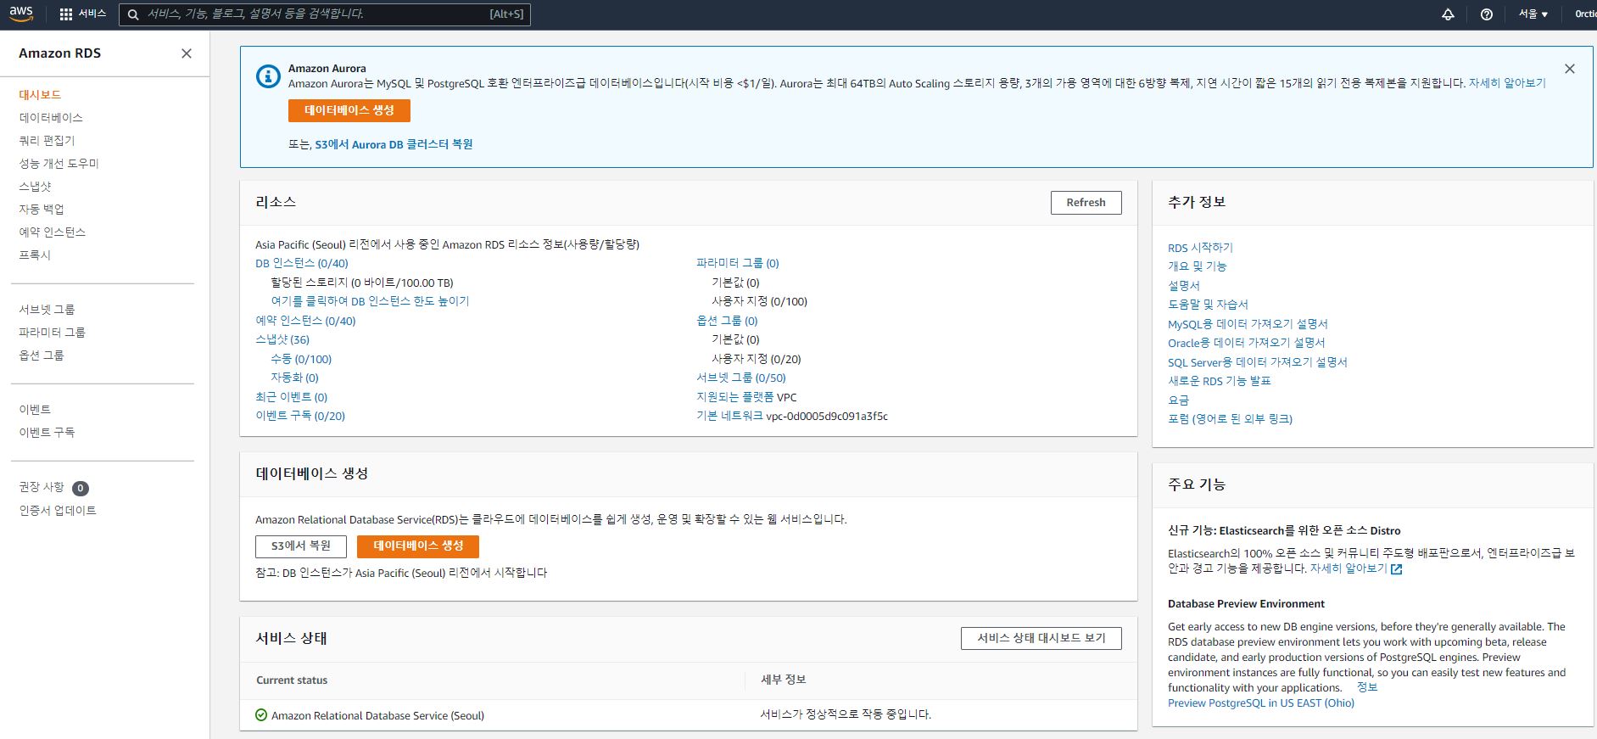Open 서브넷 그룹 in the sidebar
This screenshot has height=739, width=1597.
tap(47, 310)
